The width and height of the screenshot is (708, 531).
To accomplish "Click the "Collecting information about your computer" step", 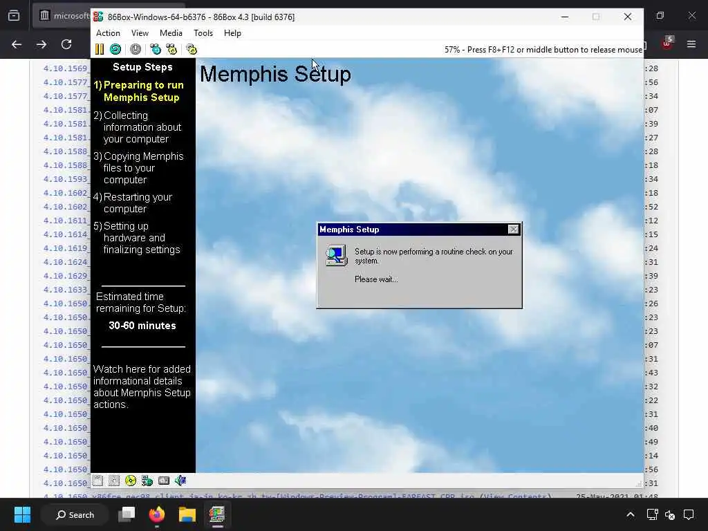I will (x=138, y=127).
